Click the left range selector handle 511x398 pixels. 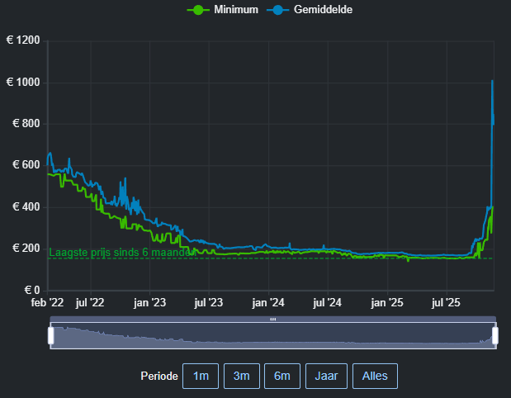pos(51,336)
